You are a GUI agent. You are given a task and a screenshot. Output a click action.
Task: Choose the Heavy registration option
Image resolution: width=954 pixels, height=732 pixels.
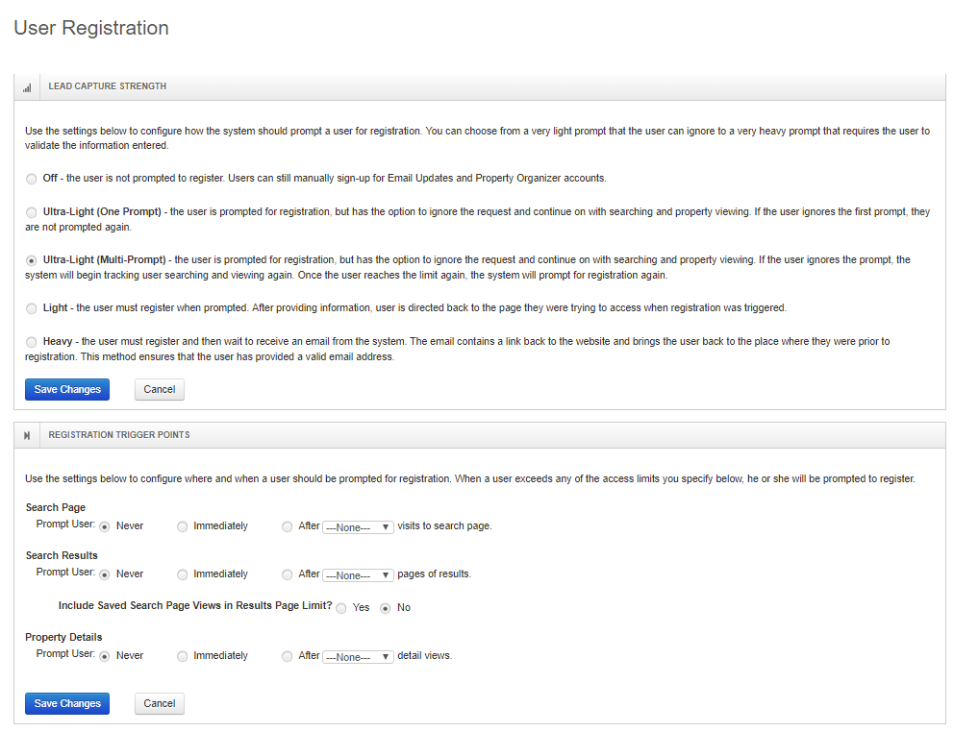31,342
